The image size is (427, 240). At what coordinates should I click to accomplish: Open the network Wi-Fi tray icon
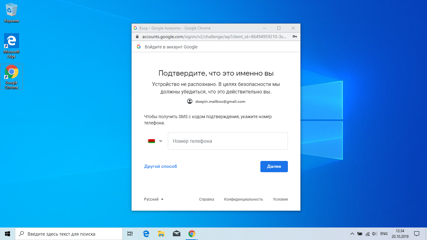368,234
